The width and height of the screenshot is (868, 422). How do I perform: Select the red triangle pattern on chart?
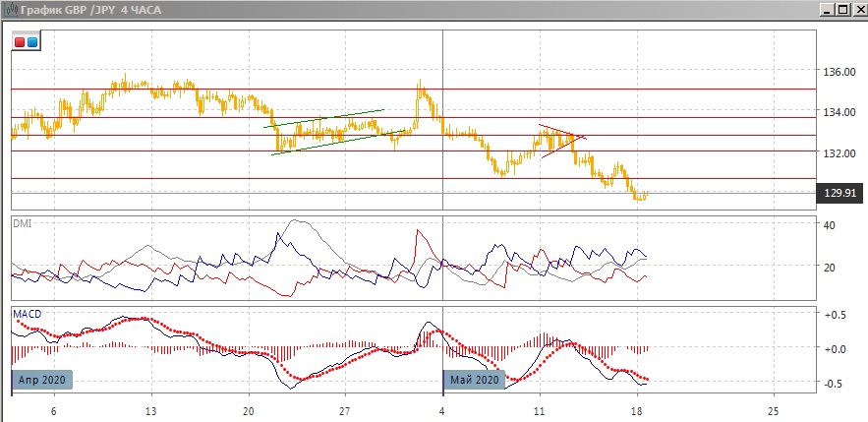[x=562, y=139]
